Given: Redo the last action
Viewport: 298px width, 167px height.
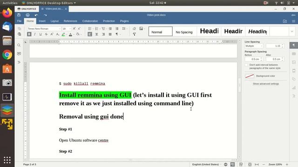Looking at the screenshot, I should [45, 15].
